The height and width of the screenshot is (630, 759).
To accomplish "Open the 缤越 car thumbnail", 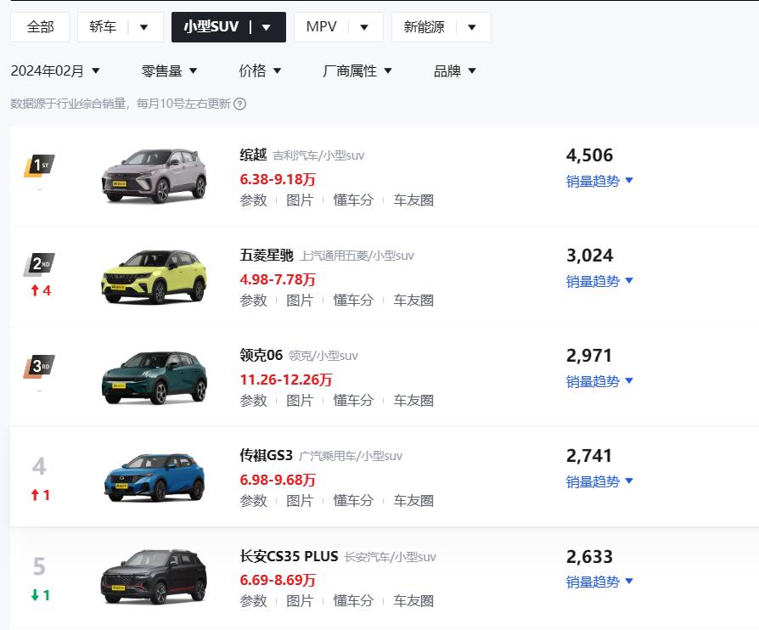I will coord(154,176).
